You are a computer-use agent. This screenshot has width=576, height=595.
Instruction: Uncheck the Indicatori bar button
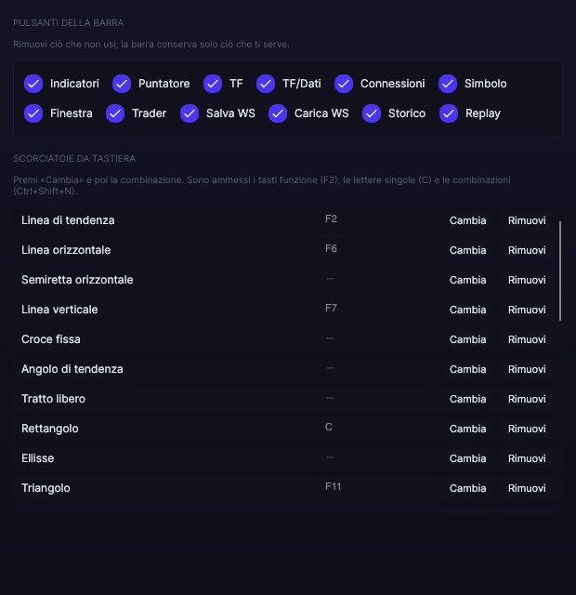click(x=33, y=84)
